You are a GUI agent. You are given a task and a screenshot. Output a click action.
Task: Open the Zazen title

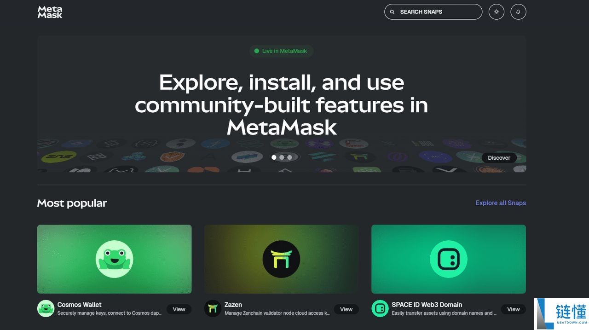[x=233, y=305]
